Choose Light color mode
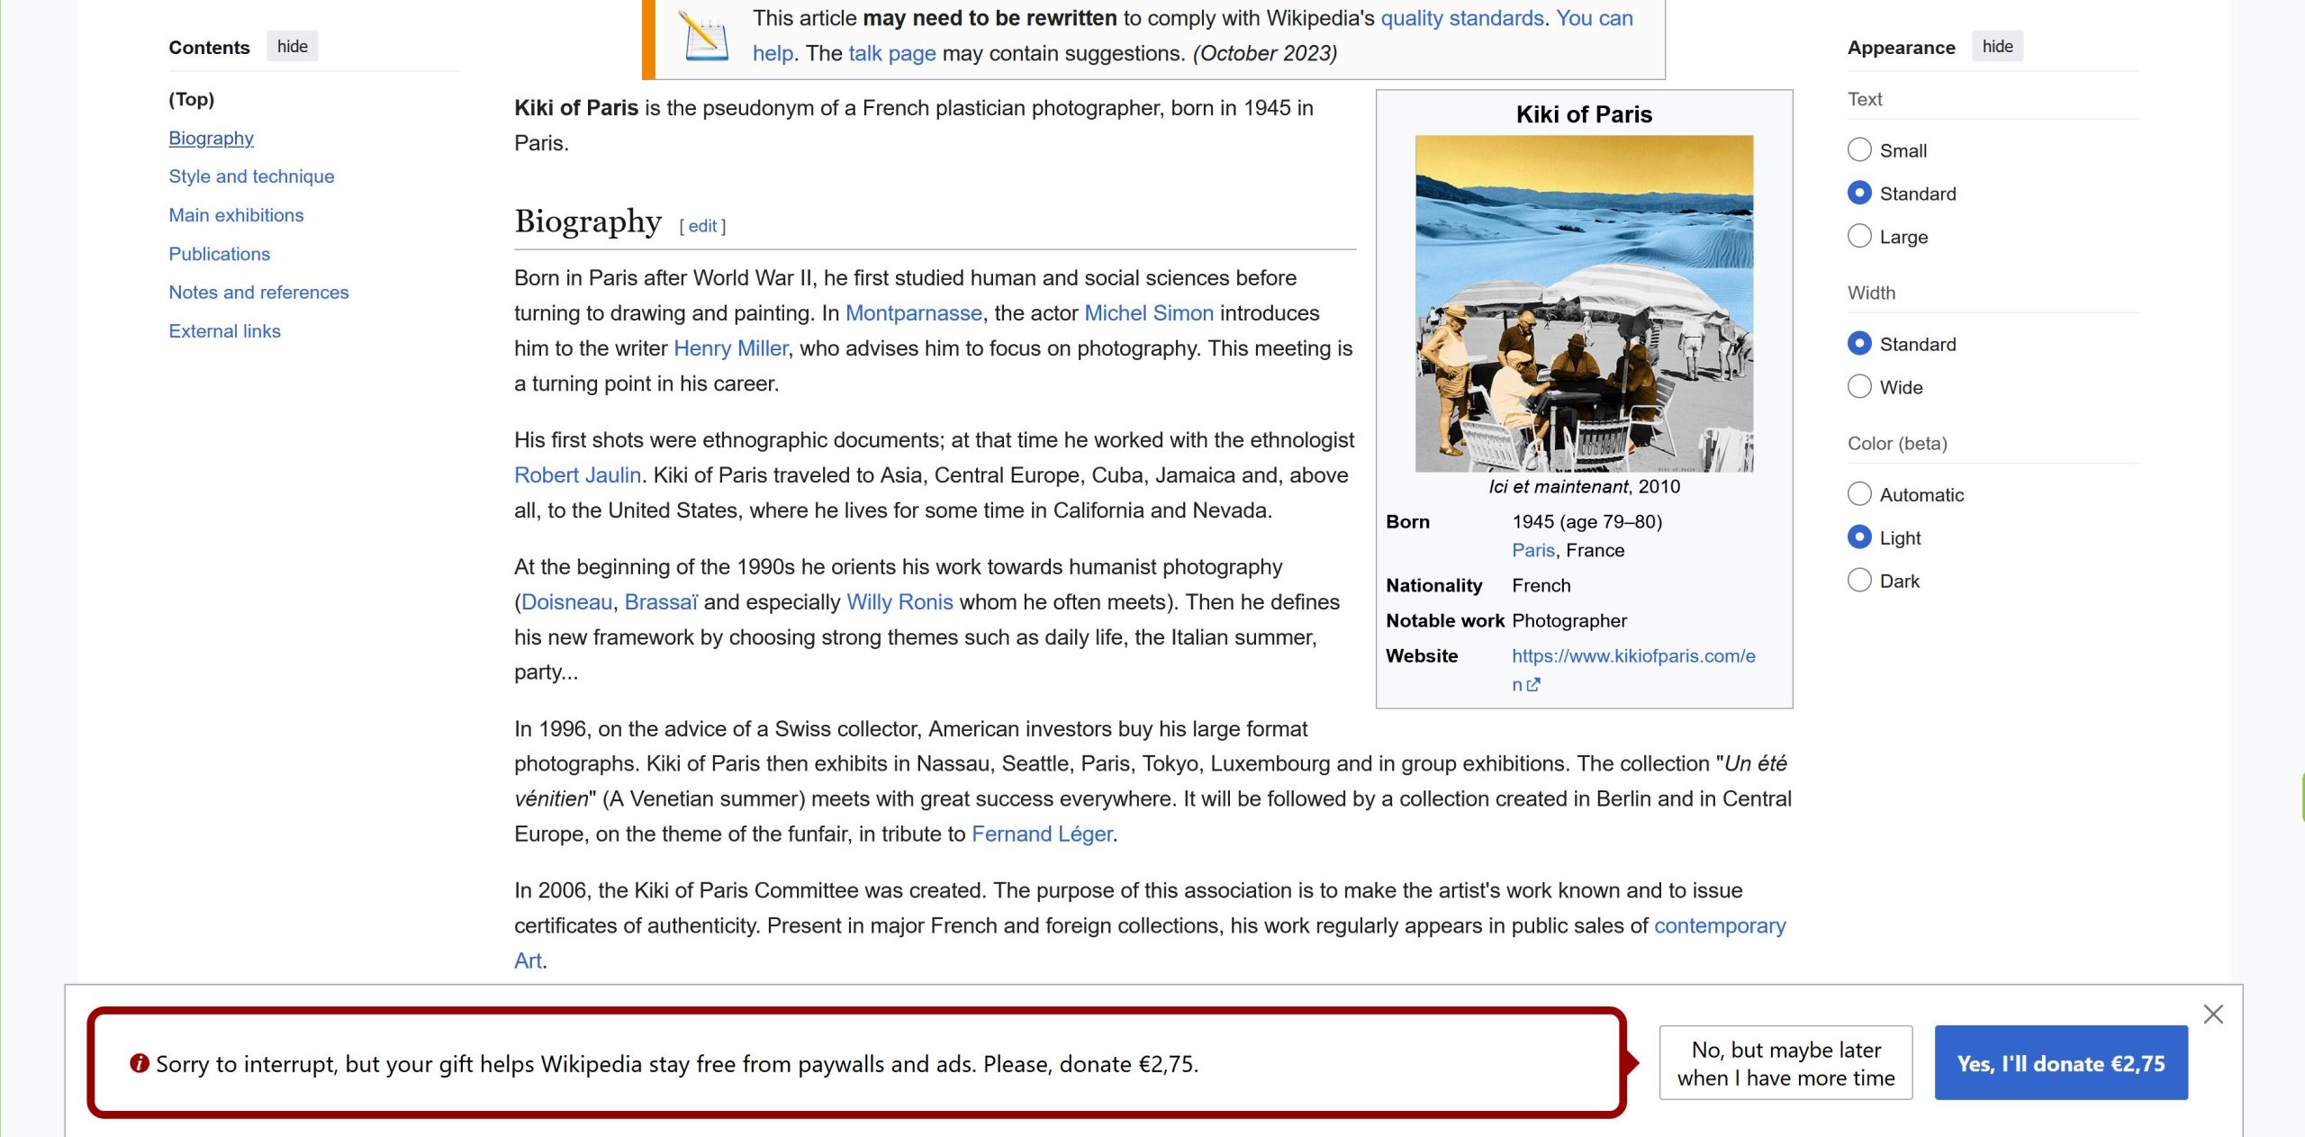The width and height of the screenshot is (2305, 1137). point(1859,537)
